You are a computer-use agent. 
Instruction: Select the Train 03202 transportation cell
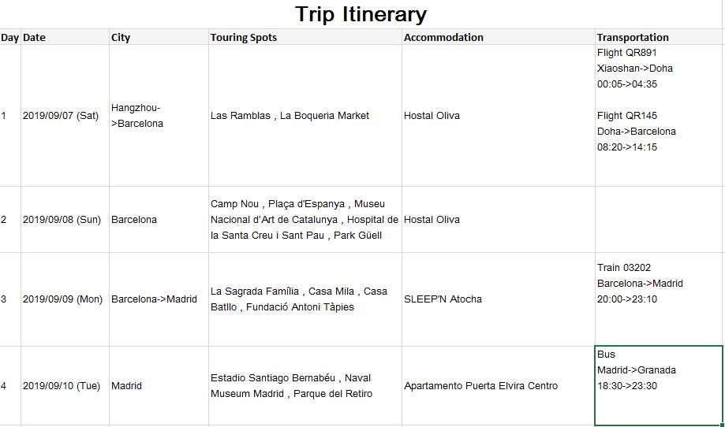pos(659,299)
